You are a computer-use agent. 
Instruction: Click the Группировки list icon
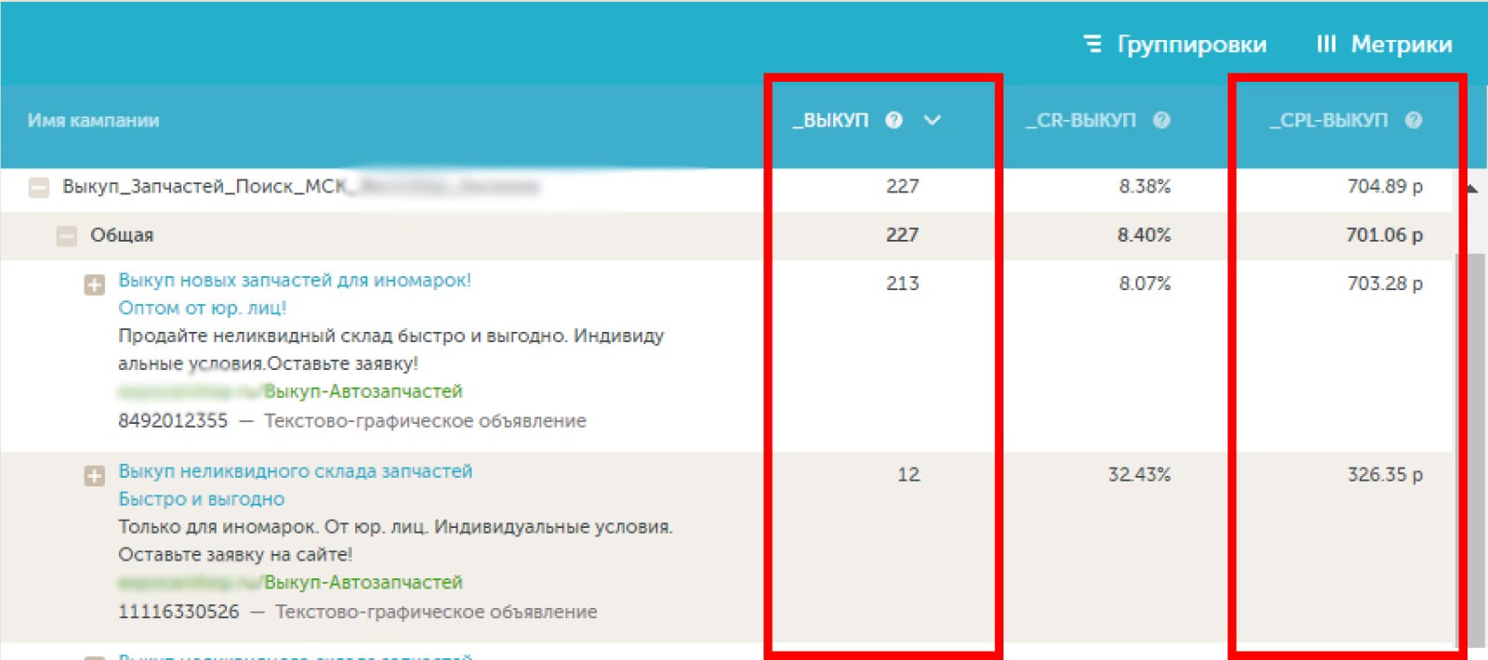click(1093, 44)
